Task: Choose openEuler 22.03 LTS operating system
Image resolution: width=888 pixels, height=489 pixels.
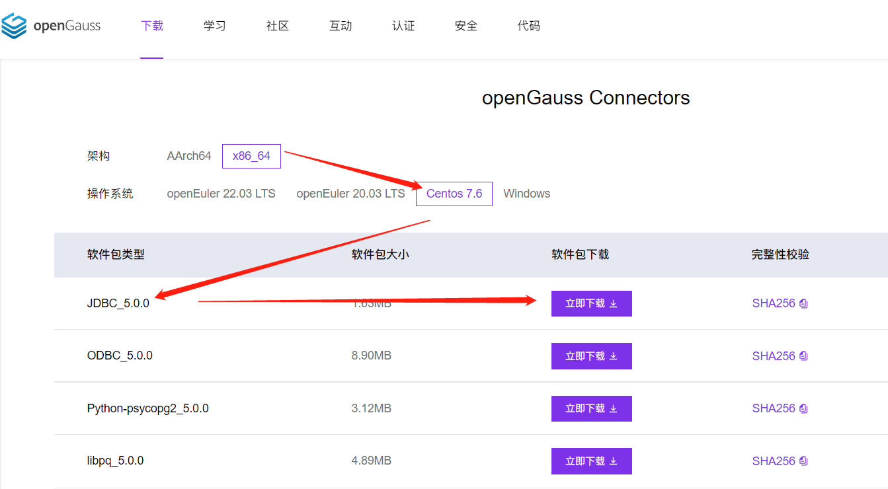Action: [221, 194]
